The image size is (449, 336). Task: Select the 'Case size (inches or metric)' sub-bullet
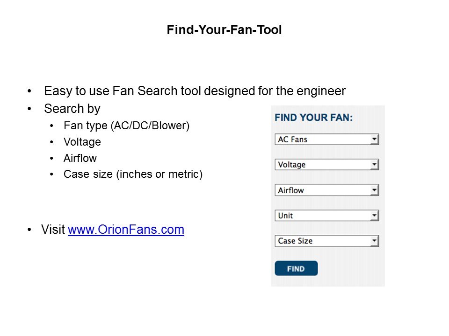point(133,175)
